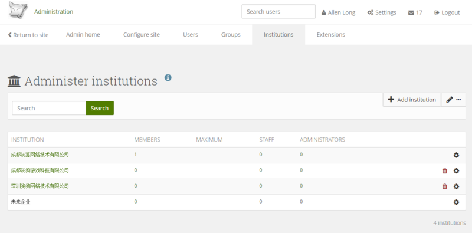
Task: Click Add institution button
Action: 412,100
